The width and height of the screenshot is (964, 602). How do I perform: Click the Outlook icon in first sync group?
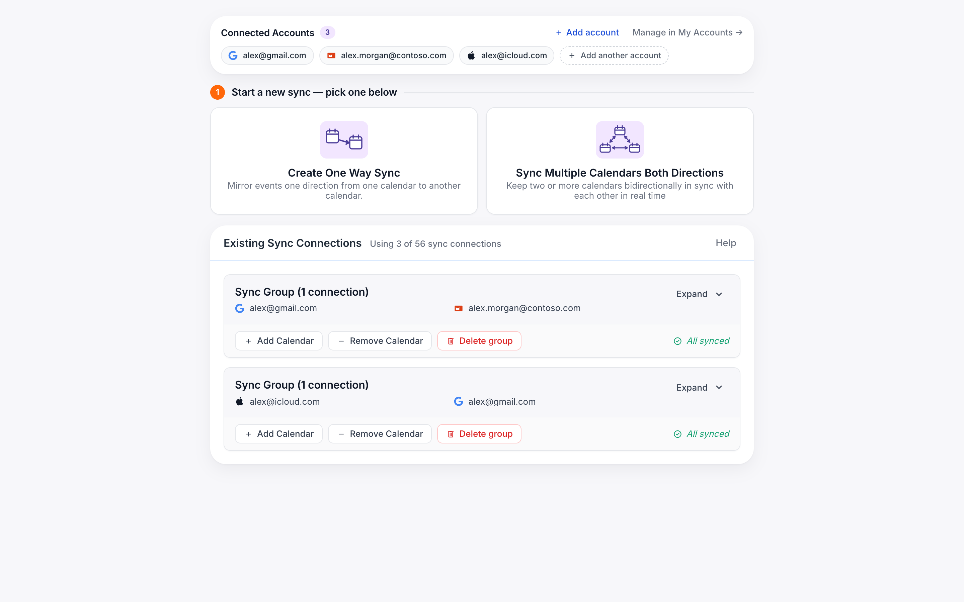coord(459,308)
